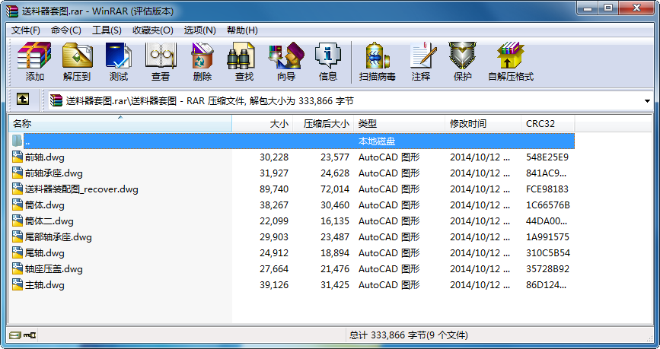
Task: Select the file name 送料器装配图_recover.dwg
Action: (81, 189)
